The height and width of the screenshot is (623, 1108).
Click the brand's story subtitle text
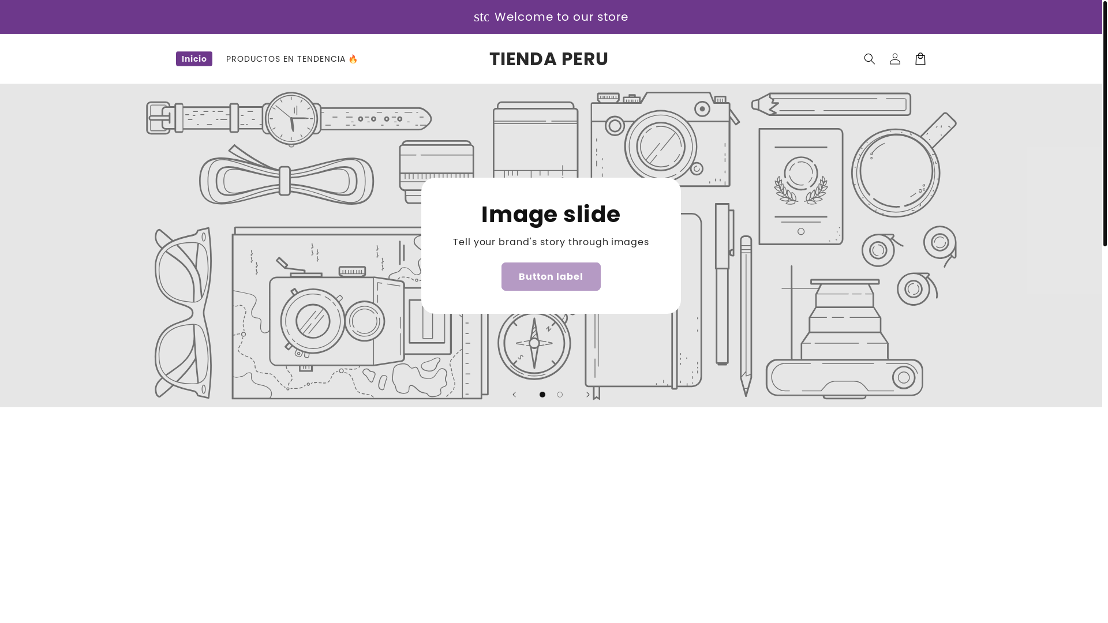[551, 242]
